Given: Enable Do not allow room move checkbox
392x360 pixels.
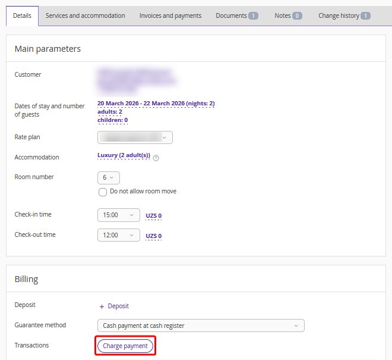Looking at the screenshot, I should point(103,192).
